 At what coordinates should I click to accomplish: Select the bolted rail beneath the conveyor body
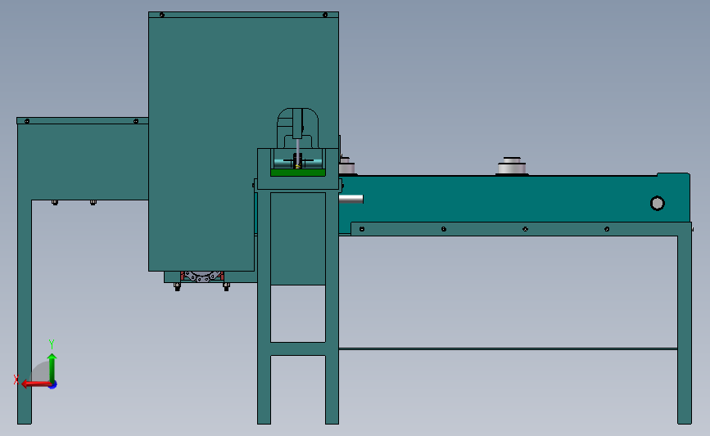point(521,229)
